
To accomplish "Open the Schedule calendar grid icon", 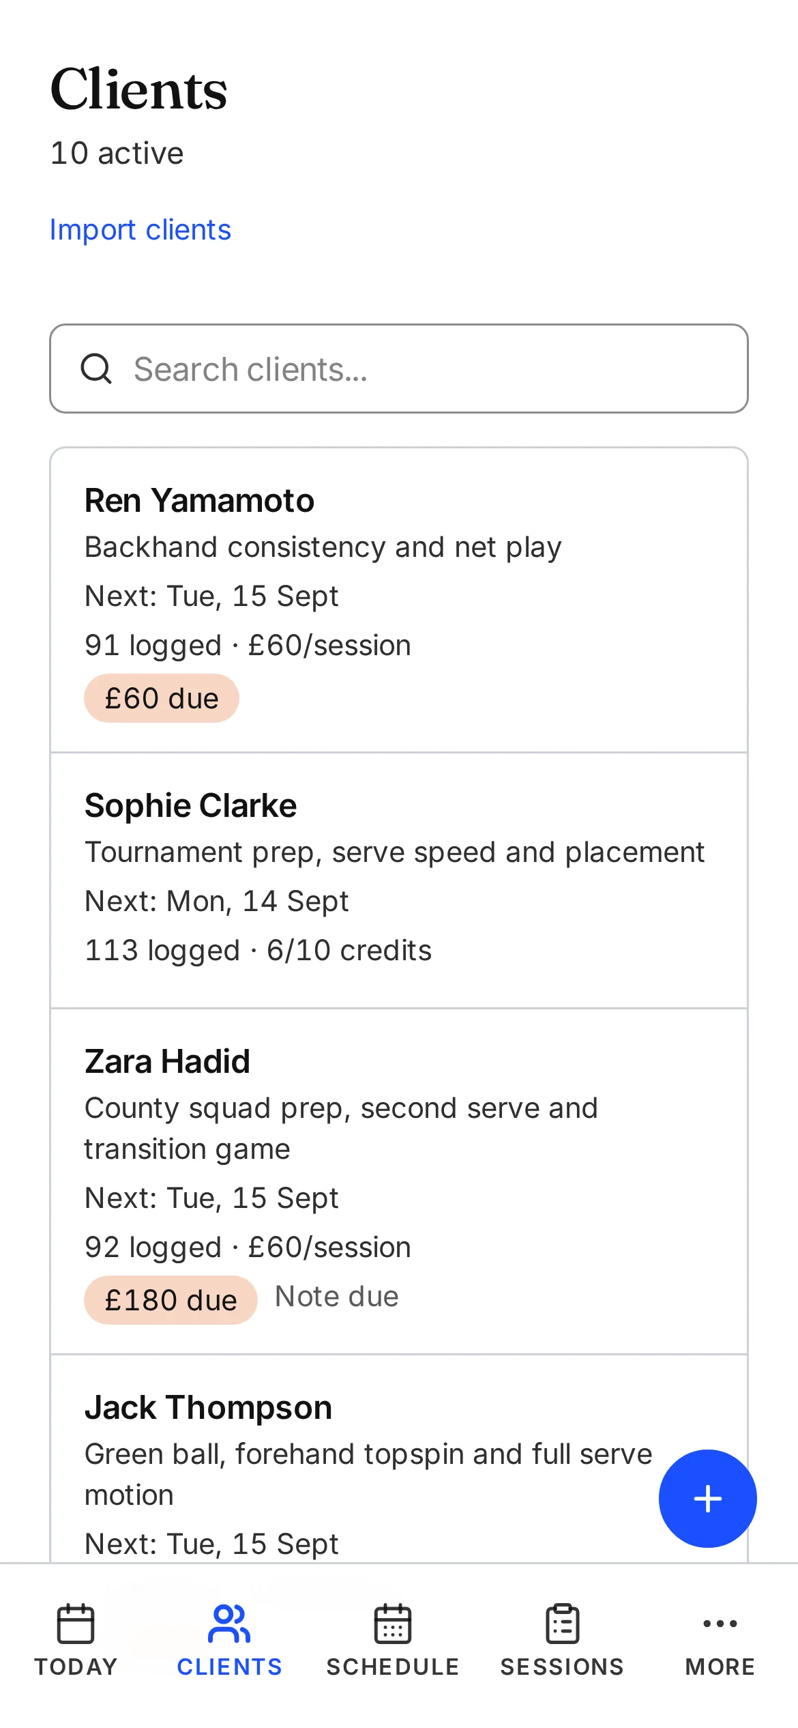I will point(393,1624).
